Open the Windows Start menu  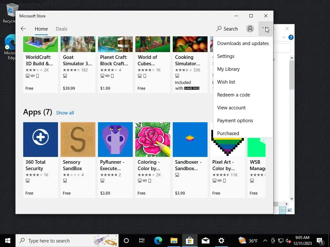point(8,241)
